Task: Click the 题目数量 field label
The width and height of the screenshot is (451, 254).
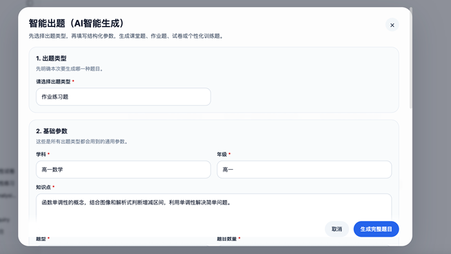Action: coord(227,239)
